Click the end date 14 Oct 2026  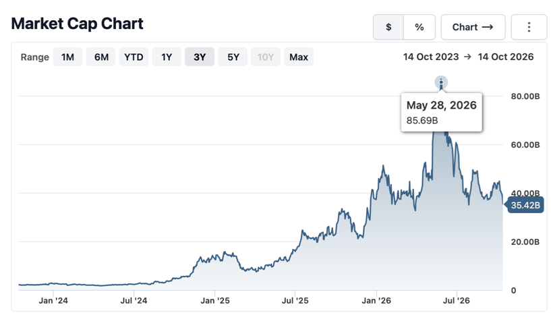506,57
